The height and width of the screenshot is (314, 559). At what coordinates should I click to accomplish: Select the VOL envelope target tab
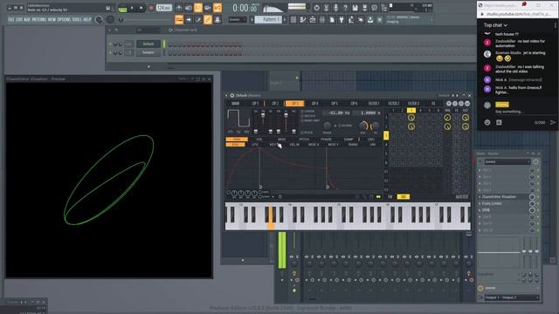pos(259,140)
